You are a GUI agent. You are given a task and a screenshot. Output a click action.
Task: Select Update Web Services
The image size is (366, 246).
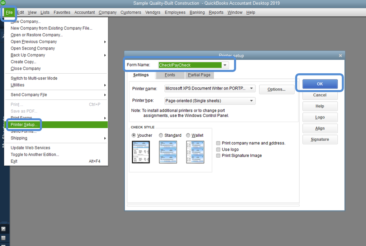[x=56, y=148]
